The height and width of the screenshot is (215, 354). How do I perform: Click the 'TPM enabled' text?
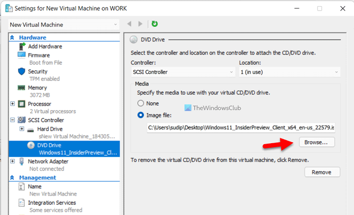[45, 79]
